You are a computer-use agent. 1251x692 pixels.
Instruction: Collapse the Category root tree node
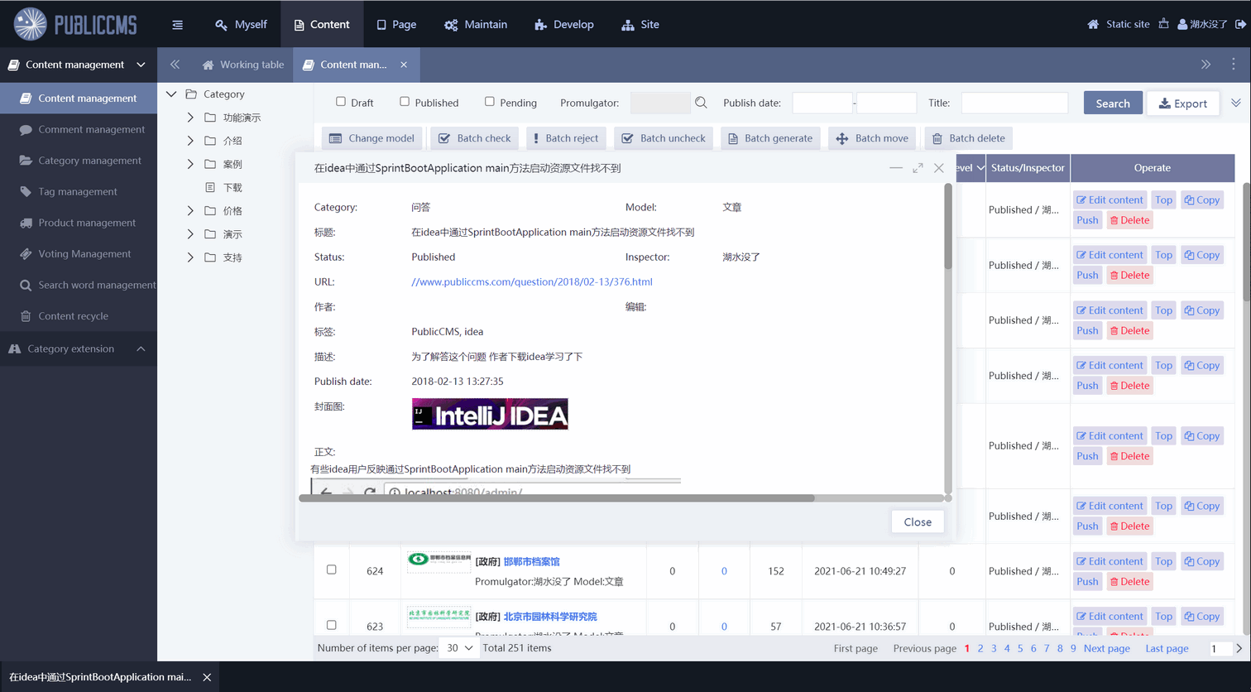click(x=171, y=94)
